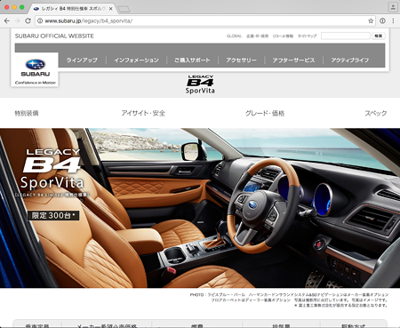This screenshot has width=400, height=328.
Task: Open the ご購入サポート menu
Action: tap(192, 60)
